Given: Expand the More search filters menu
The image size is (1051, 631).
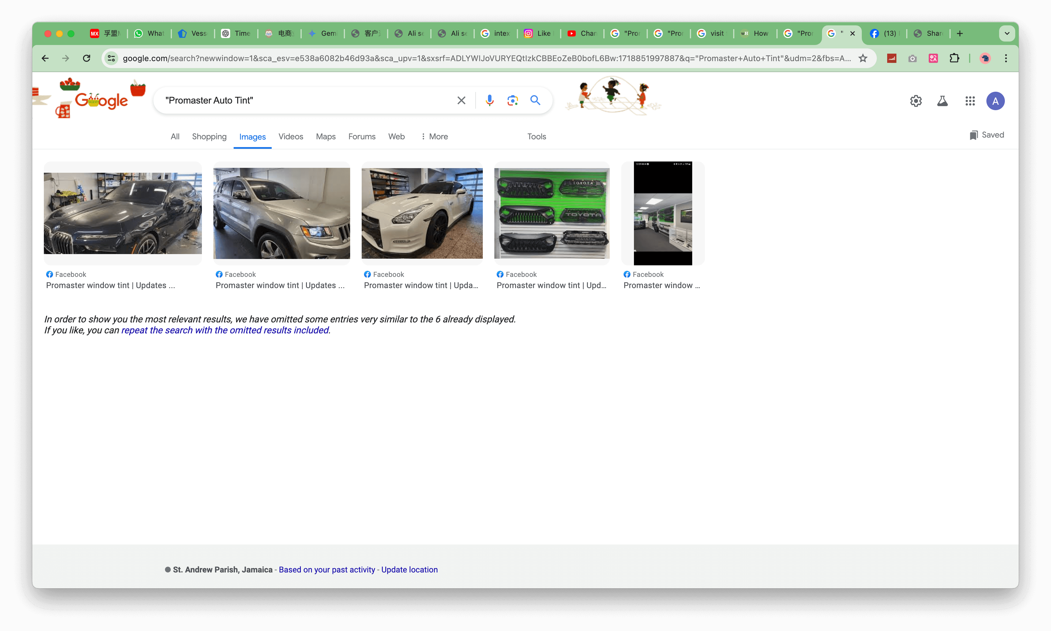Looking at the screenshot, I should 434,136.
